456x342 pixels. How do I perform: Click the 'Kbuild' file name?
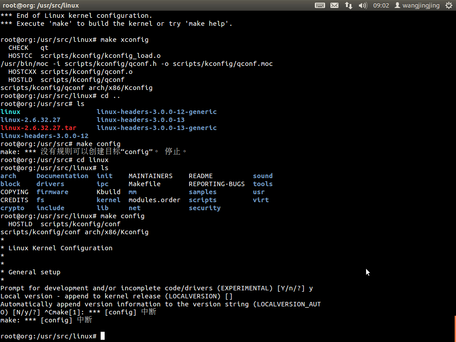coord(109,192)
